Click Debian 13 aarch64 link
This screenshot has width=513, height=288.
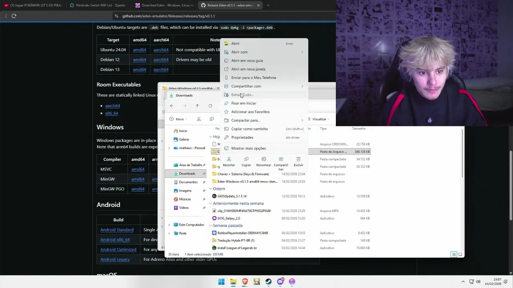[x=161, y=70]
